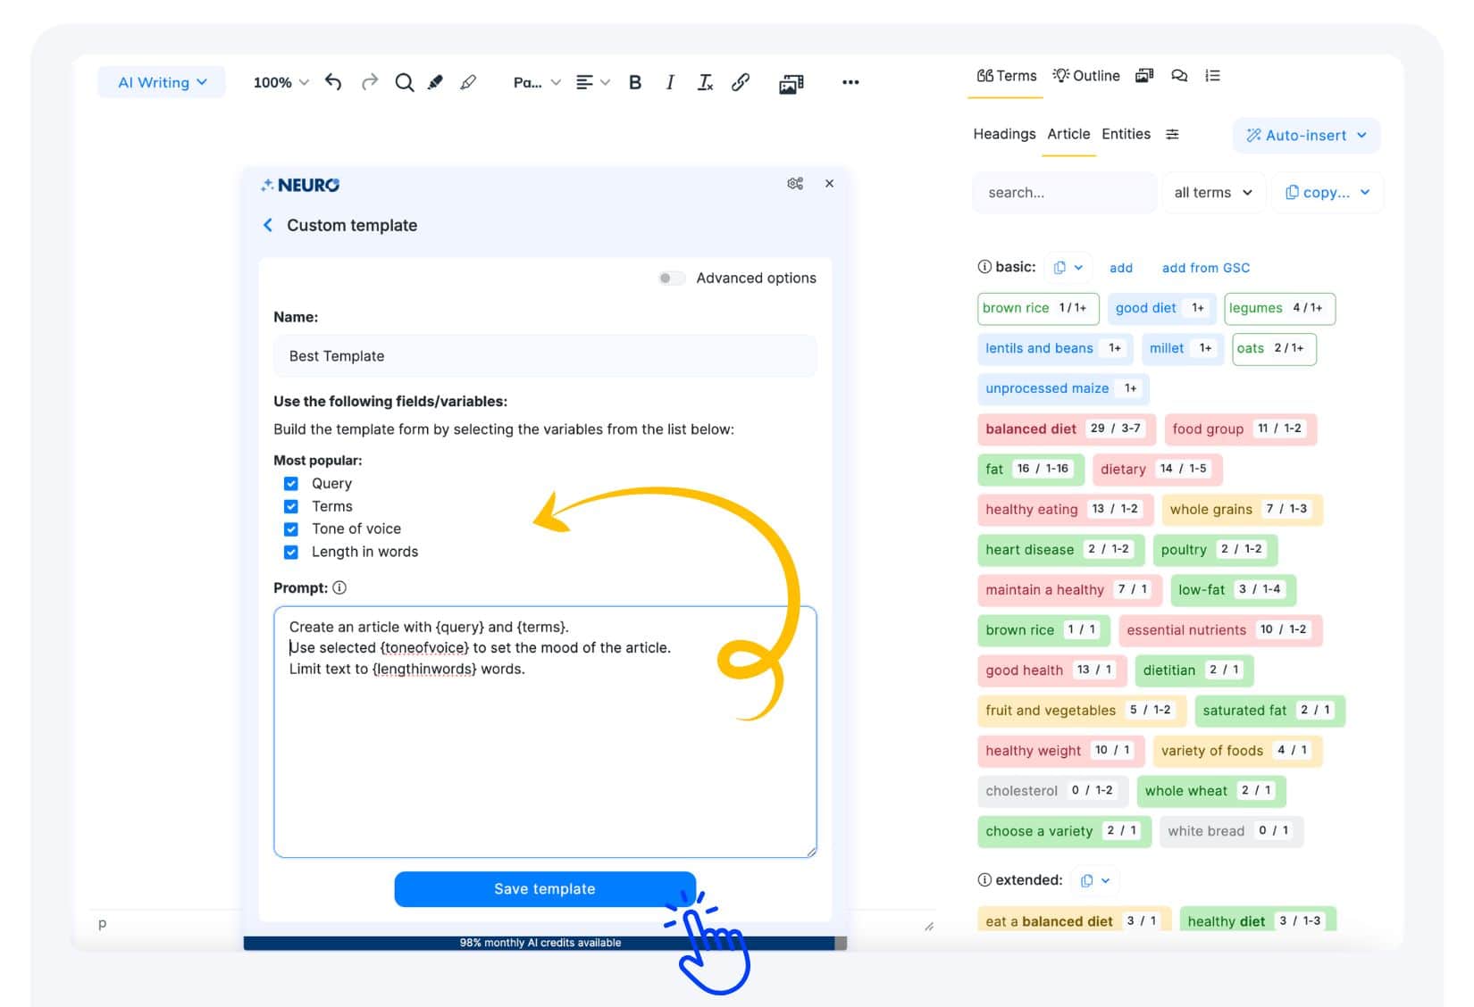Open Neuron template settings gears icon

pos(795,183)
